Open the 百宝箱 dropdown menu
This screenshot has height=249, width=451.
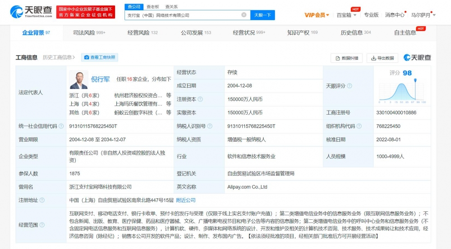click(x=346, y=15)
